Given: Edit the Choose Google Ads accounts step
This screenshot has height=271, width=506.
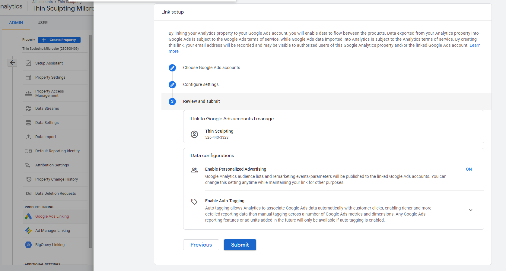Looking at the screenshot, I should click(x=172, y=68).
